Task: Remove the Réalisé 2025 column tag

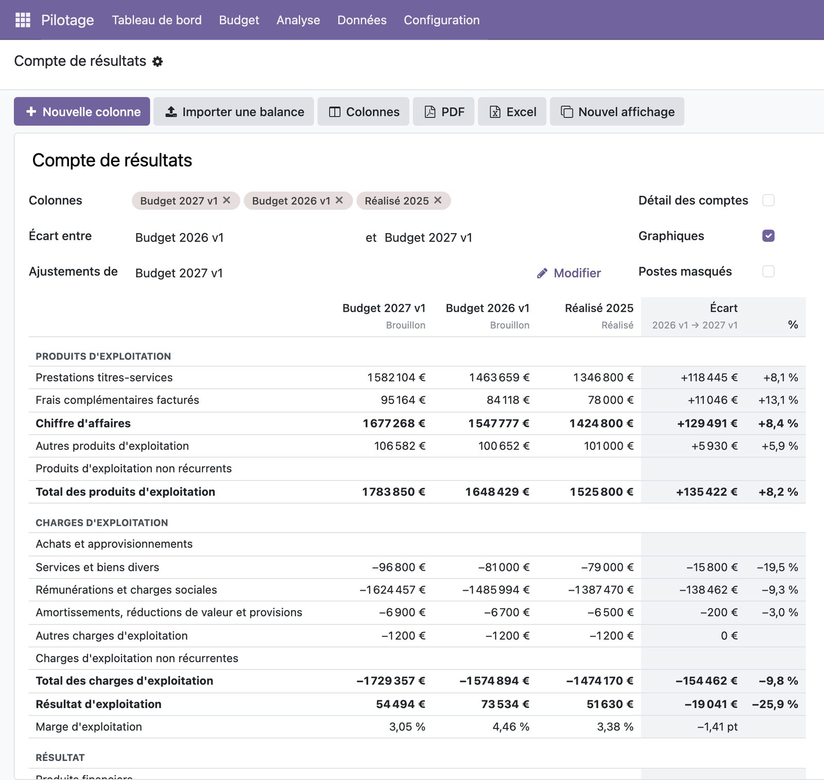Action: tap(438, 200)
